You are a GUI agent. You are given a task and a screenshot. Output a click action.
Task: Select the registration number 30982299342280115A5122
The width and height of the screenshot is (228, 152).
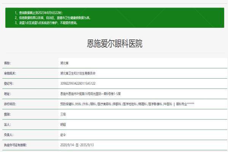(78, 84)
